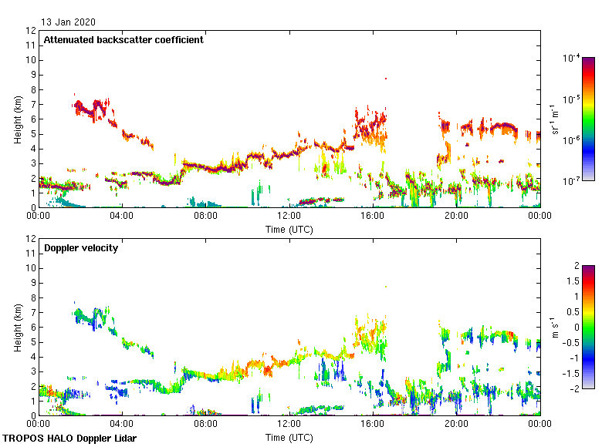Click the 20:00 tick on the Doppler velocity time axis
Viewport: 602px width, 447px height.
(456, 425)
